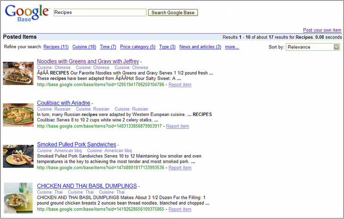
Task: Click the Thai dumplings thumbnail image
Action: point(18,198)
